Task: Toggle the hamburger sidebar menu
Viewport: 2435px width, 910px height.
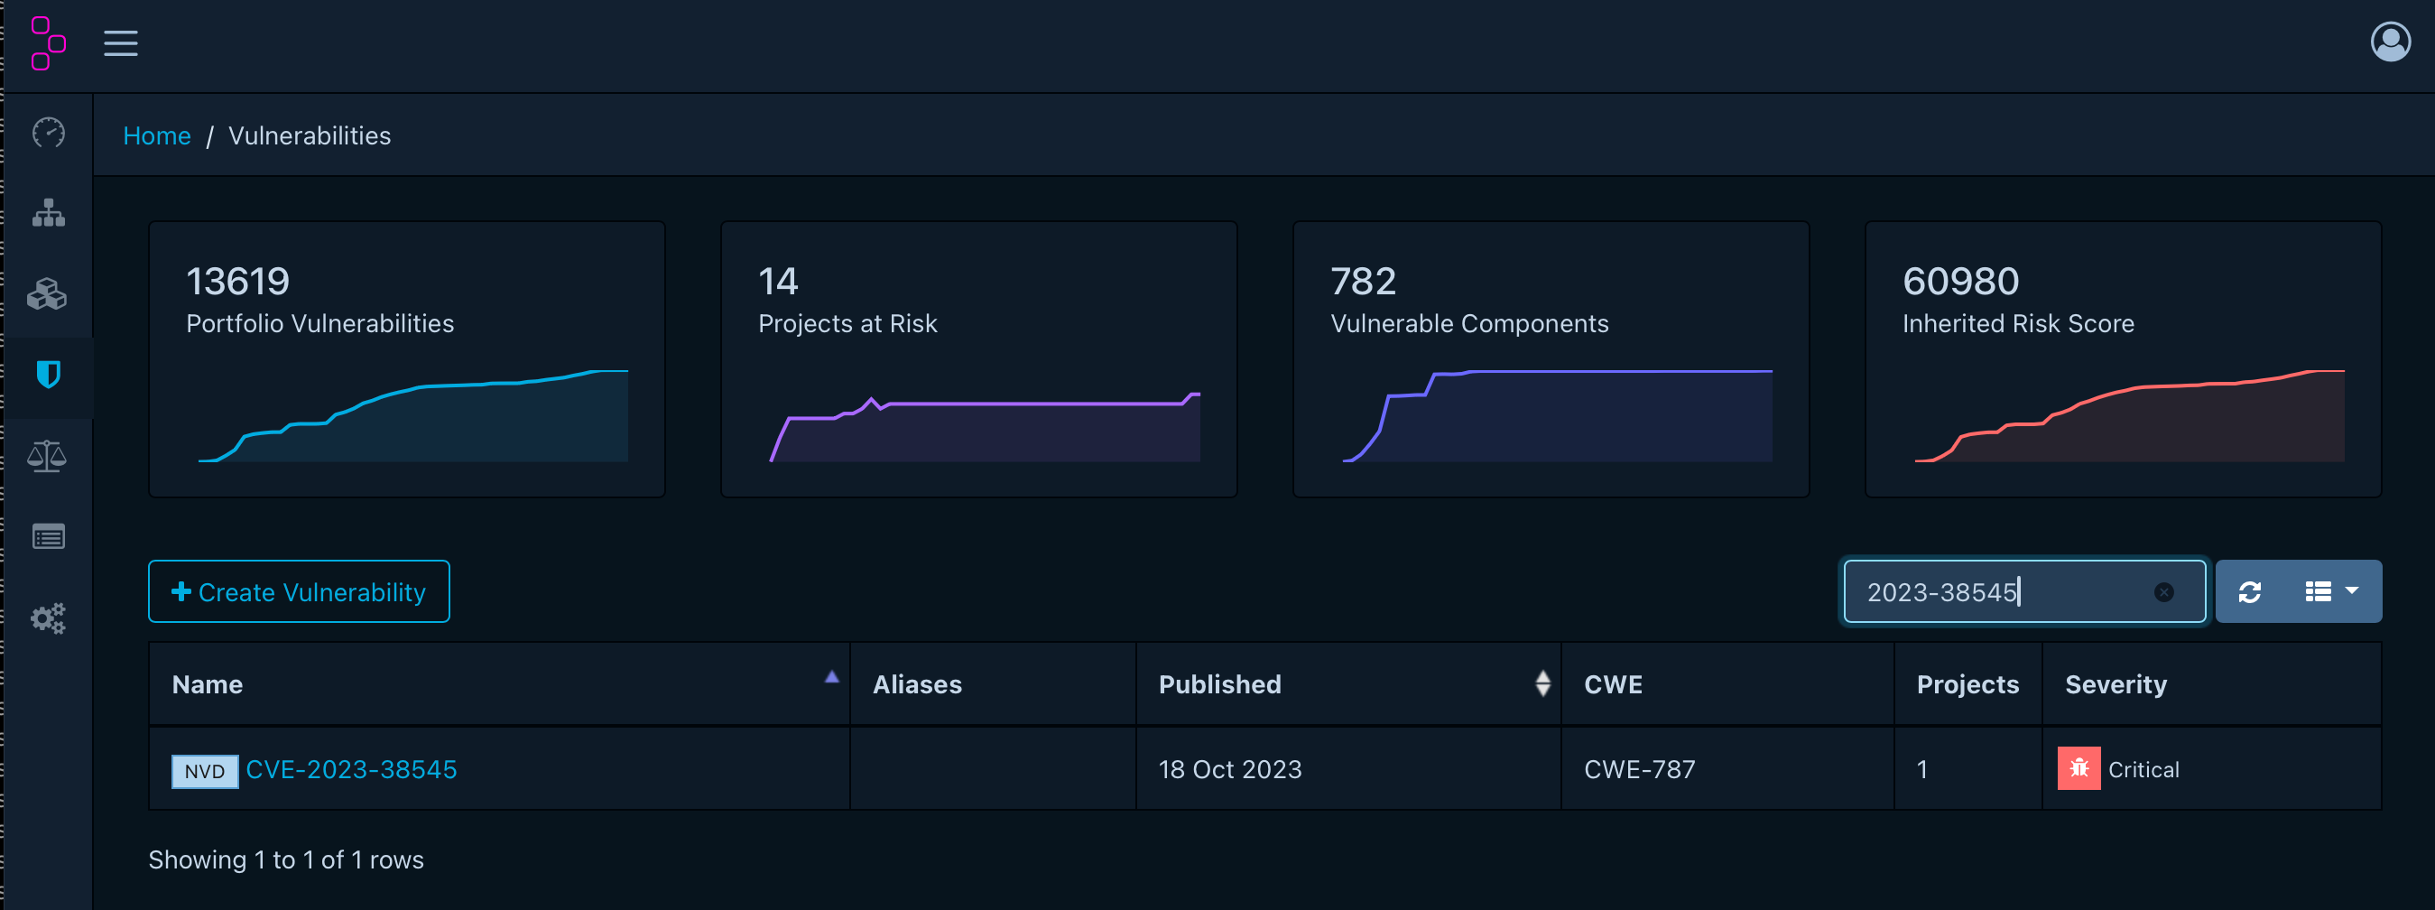Action: click(x=121, y=43)
